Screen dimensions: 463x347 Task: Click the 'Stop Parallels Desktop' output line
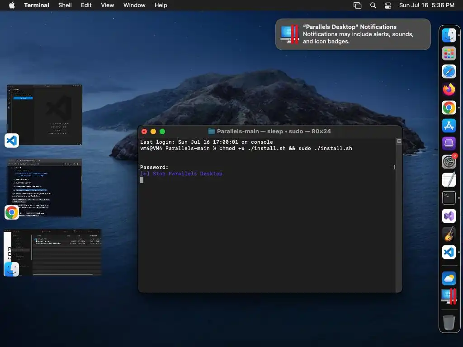181,173
